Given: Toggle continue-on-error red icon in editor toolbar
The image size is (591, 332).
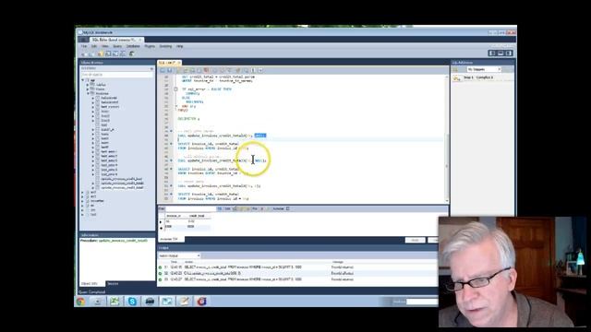Looking at the screenshot, I should point(206,70).
